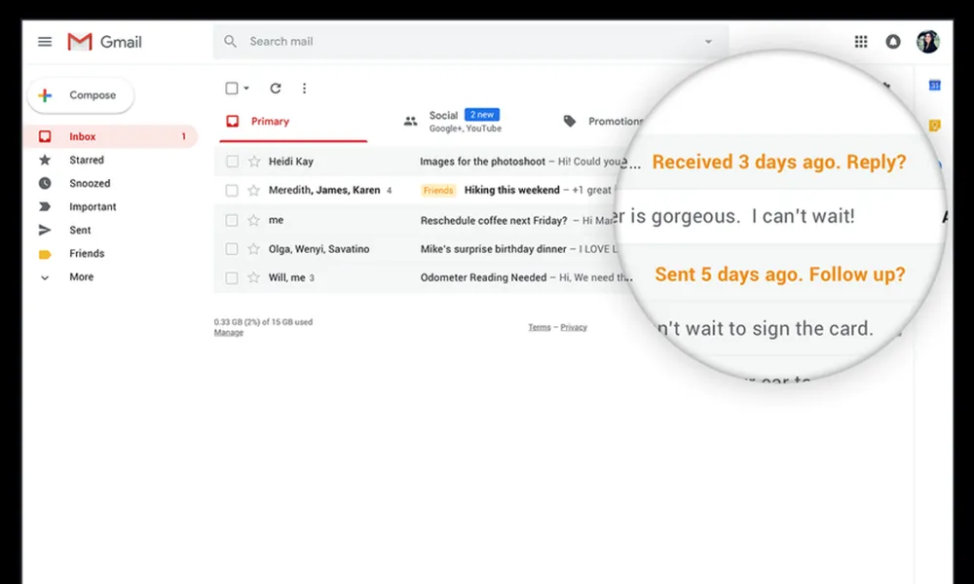Open the Privacy link

(x=574, y=327)
